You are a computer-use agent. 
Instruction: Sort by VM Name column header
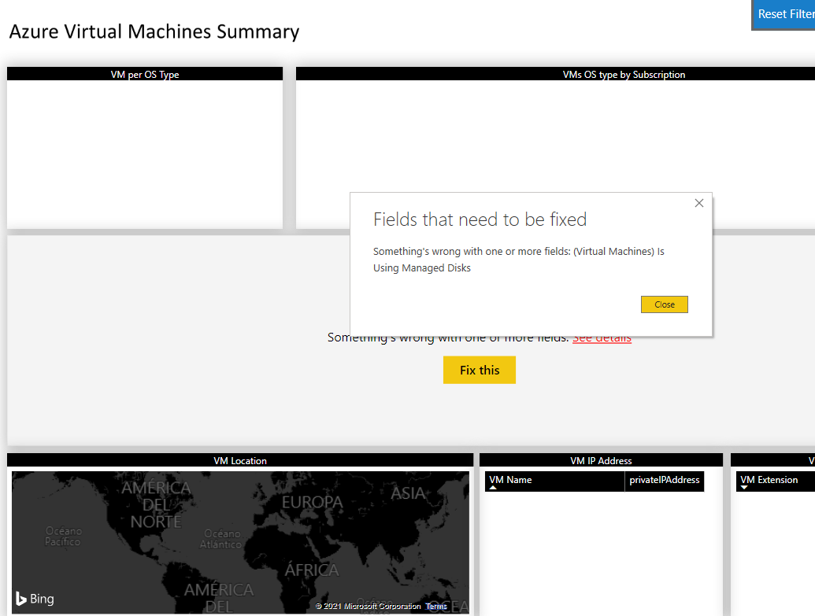click(554, 481)
